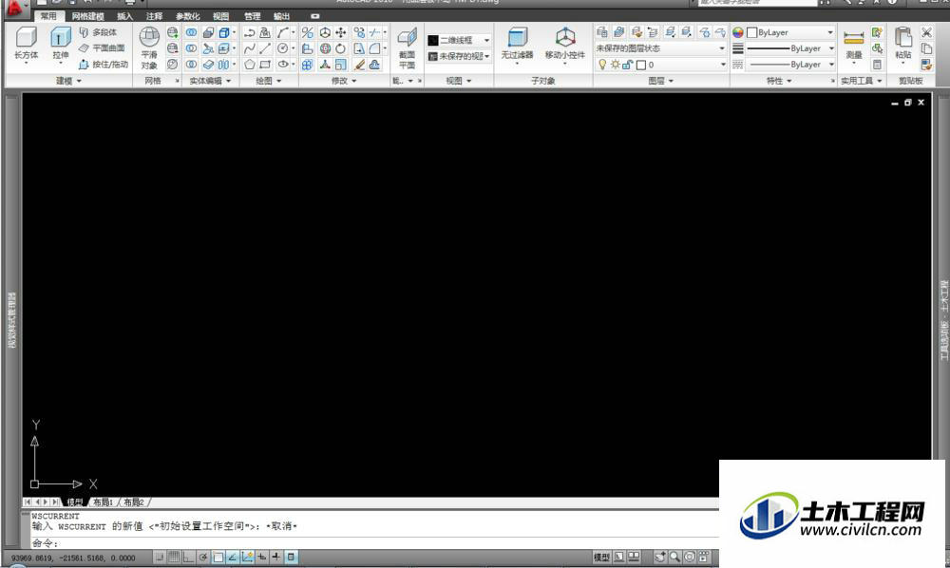Click the union solid editing icon

pyautogui.click(x=191, y=32)
